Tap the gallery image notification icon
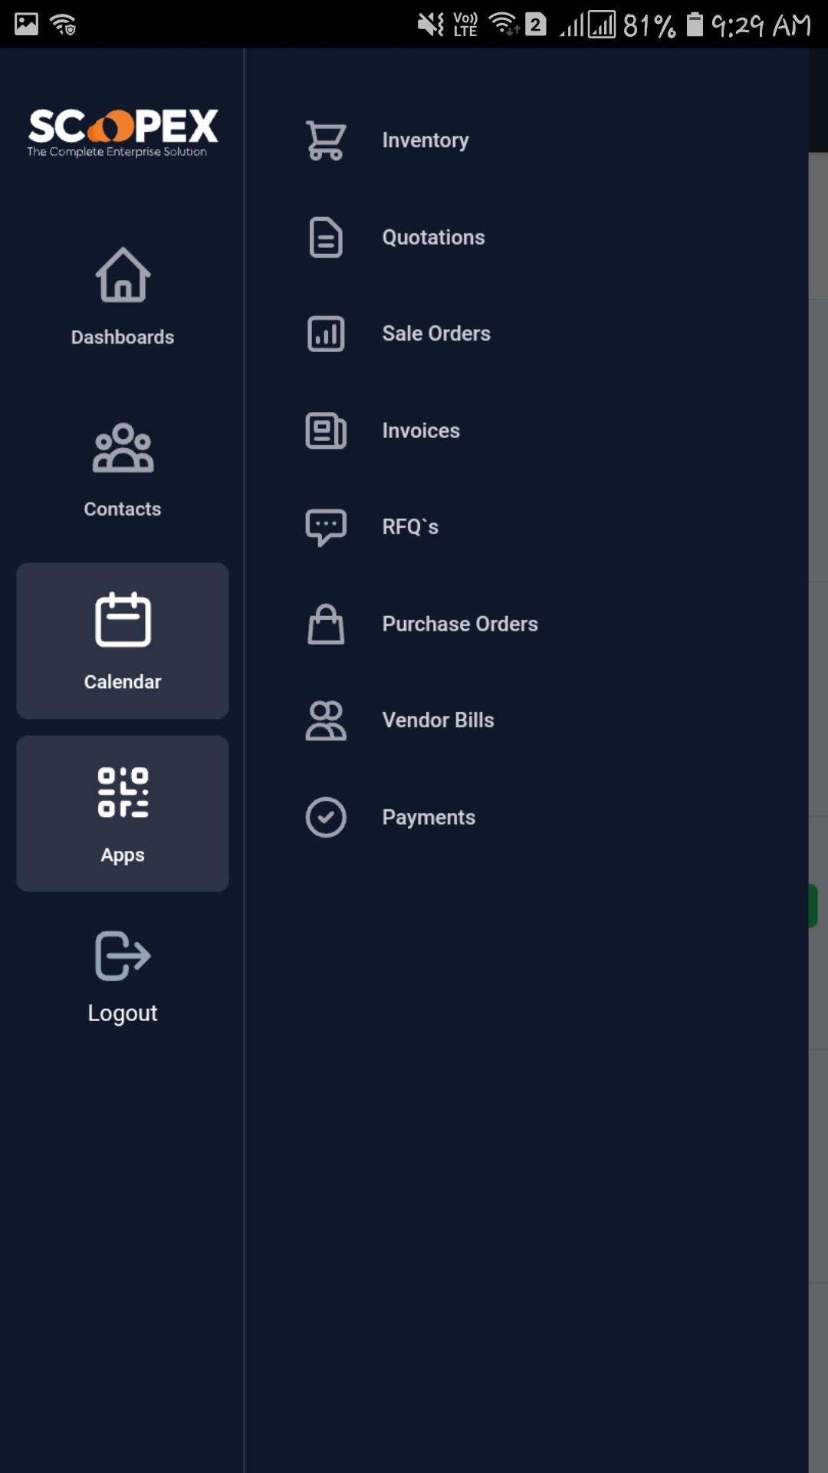828x1473 pixels. click(26, 25)
